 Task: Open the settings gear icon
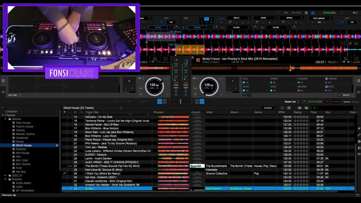[306, 13]
